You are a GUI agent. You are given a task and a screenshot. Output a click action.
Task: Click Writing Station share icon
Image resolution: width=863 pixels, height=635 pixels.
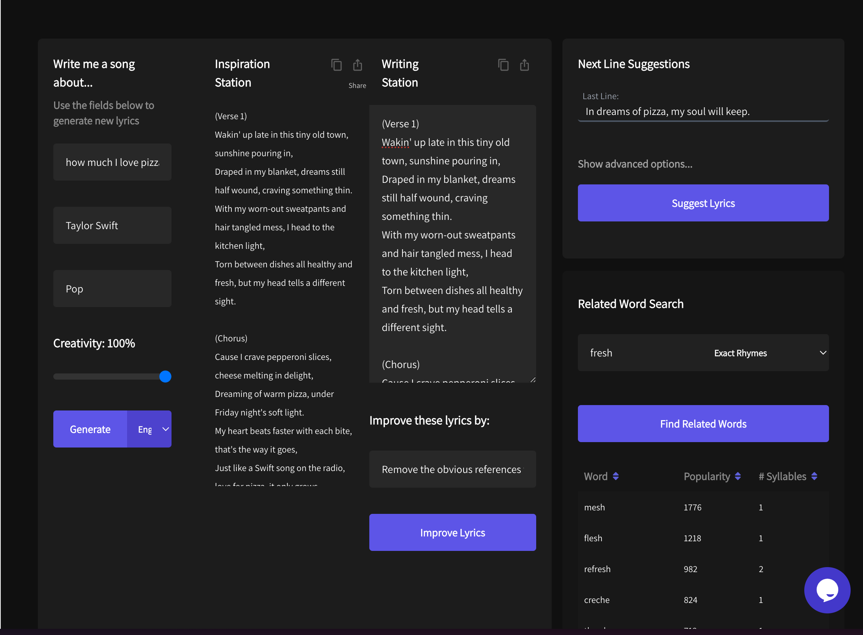click(x=524, y=65)
